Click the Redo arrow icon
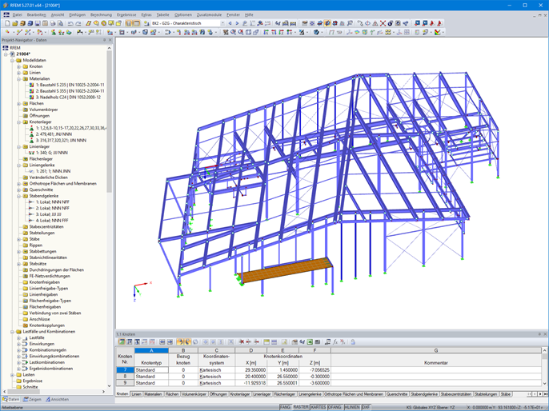549x411 pixels. point(78,23)
